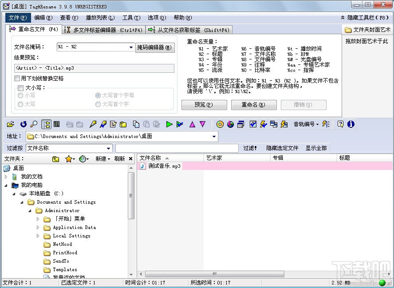Collapse the 我的电脑 tree node
This screenshot has width=394, height=288.
click(x=6, y=185)
